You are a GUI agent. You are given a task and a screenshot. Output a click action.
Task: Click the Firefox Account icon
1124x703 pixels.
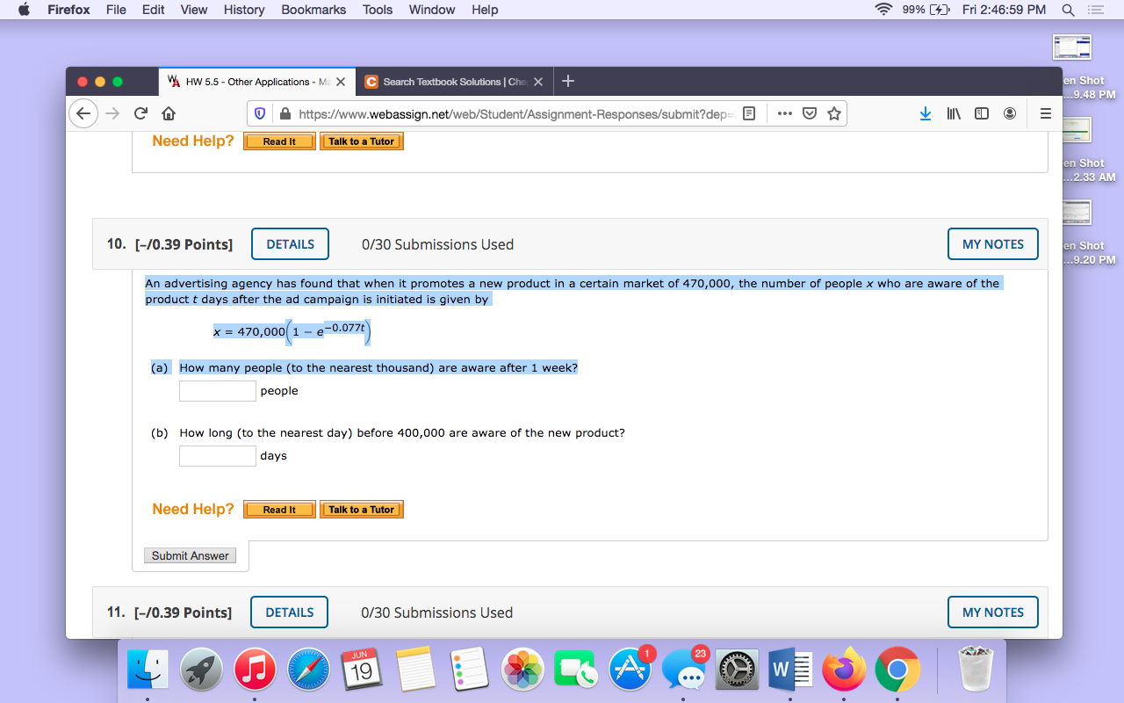[1009, 113]
